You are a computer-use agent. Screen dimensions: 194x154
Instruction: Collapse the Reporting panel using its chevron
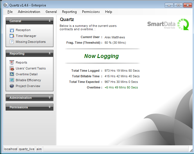(49, 53)
